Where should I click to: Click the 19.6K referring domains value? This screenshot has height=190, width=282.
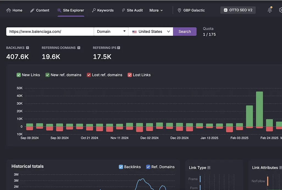[51, 57]
